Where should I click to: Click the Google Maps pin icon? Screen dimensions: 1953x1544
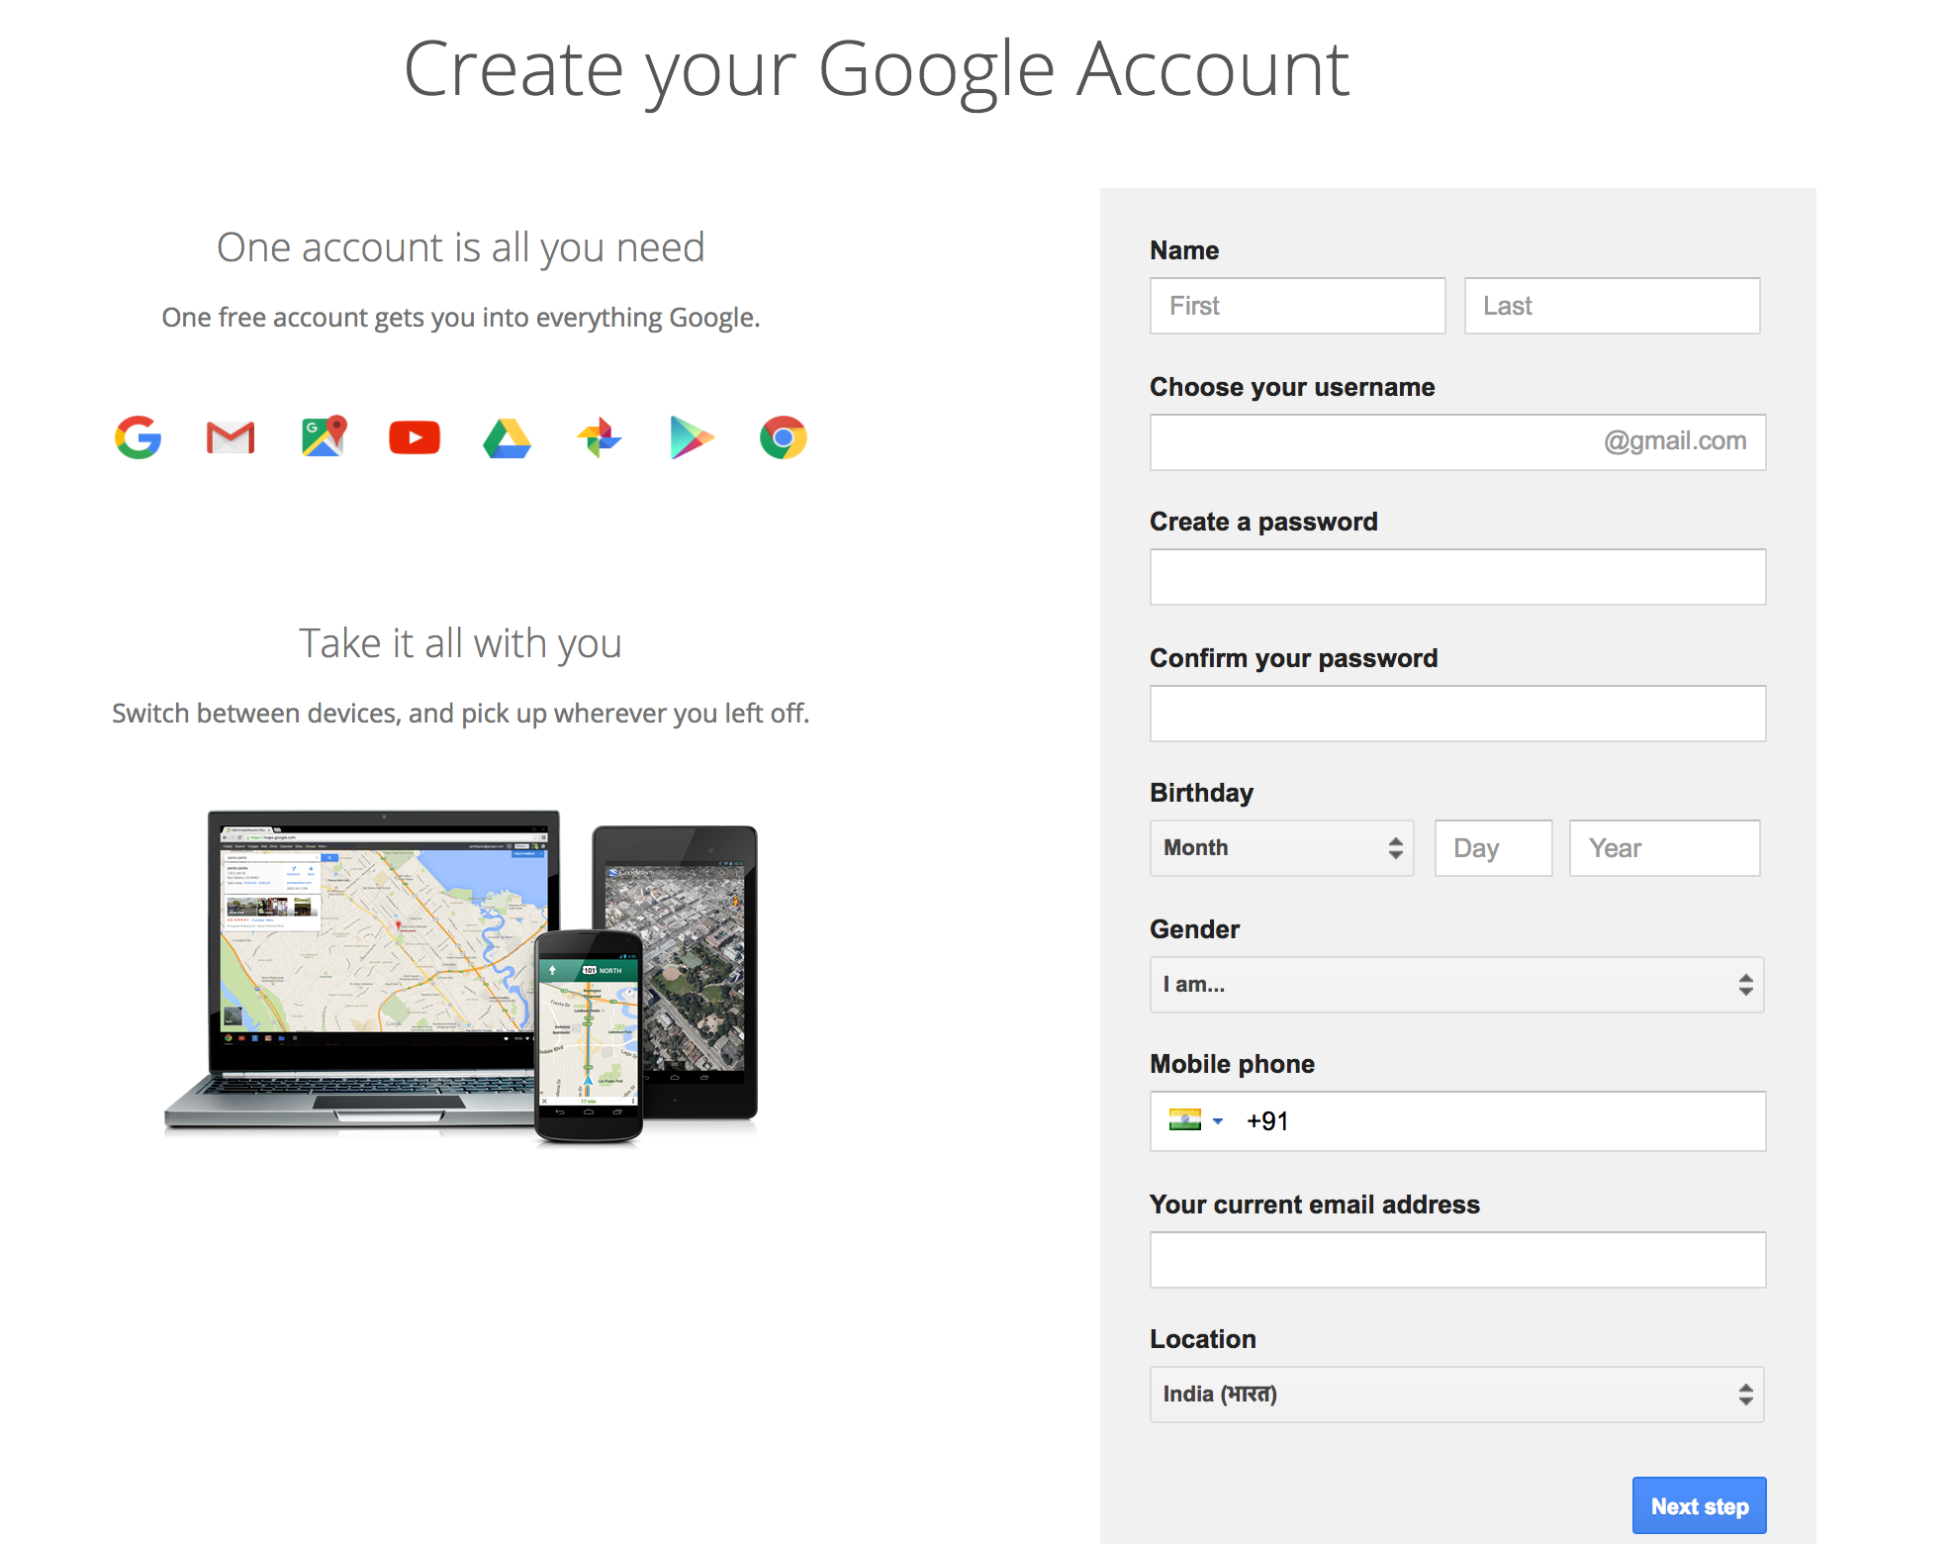[324, 436]
